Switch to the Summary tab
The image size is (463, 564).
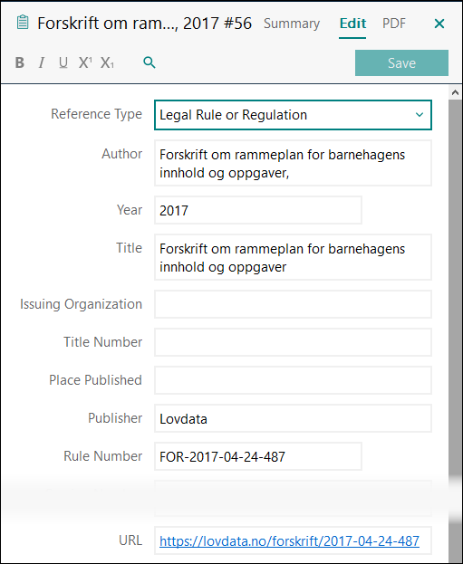tap(292, 24)
